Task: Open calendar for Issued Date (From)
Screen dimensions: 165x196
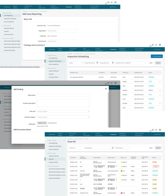Action: click(98, 63)
